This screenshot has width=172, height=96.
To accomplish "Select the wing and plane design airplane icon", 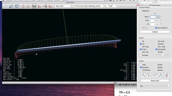I will [34, 6].
